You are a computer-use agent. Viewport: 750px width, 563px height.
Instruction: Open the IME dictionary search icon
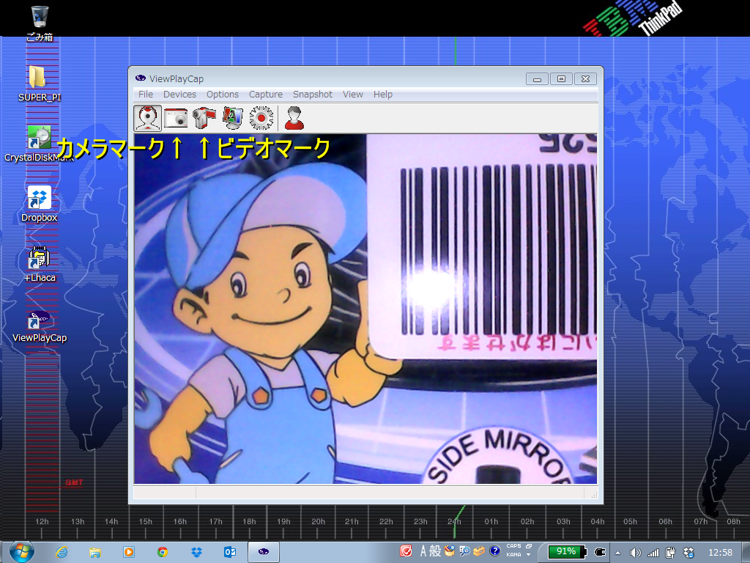coord(464,551)
